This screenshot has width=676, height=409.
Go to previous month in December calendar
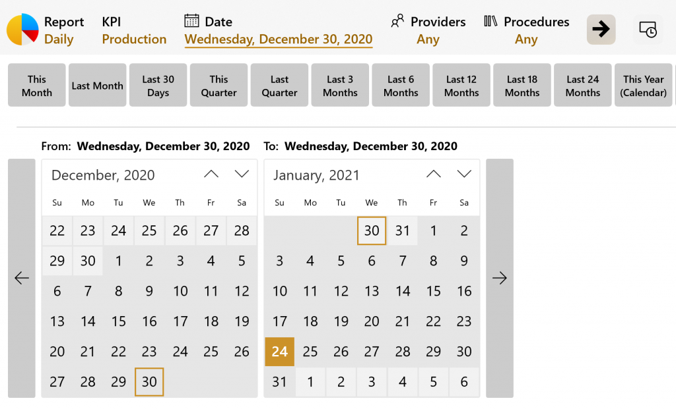211,175
